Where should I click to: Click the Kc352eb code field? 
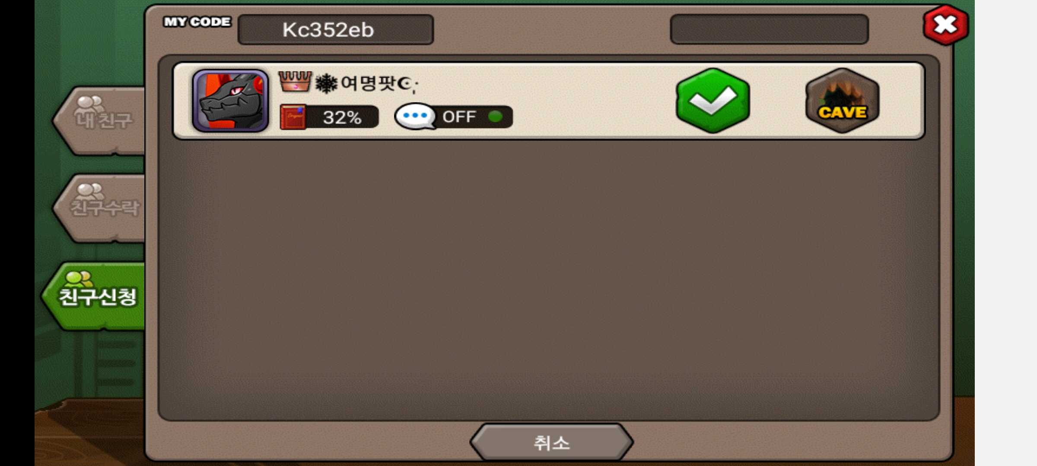tap(336, 29)
